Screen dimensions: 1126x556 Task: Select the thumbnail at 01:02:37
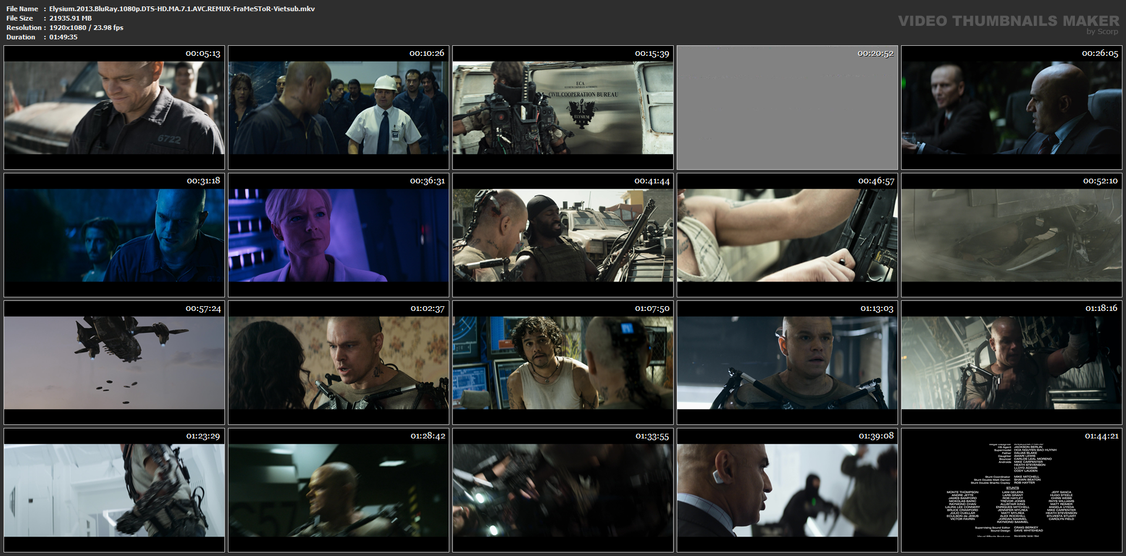[339, 363]
